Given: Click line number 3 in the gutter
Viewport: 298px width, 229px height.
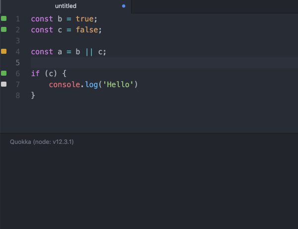Looking at the screenshot, I should (18, 41).
